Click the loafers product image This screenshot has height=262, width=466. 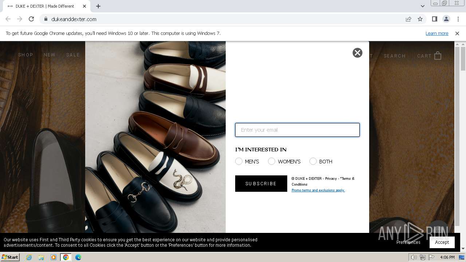[x=155, y=137]
